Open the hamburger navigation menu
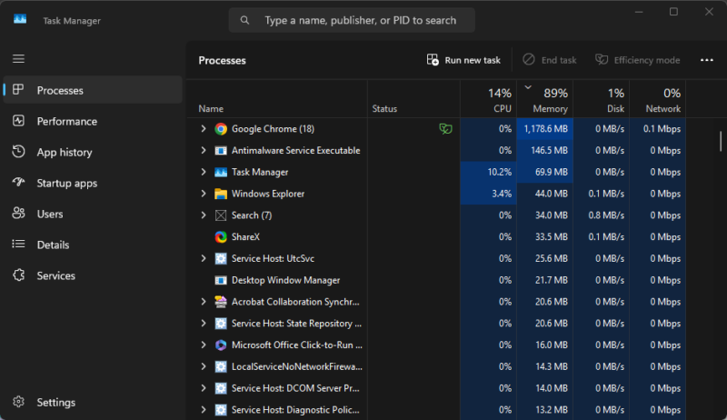 click(x=18, y=59)
